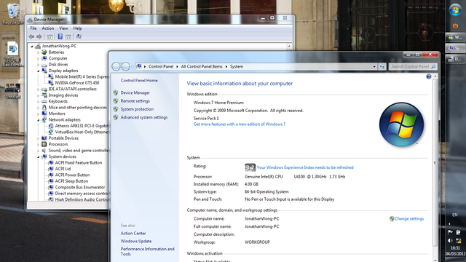Image resolution: width=466 pixels, height=262 pixels.
Task: Select NVIDIA GeForce GTS 450 adapter
Action: [x=77, y=83]
